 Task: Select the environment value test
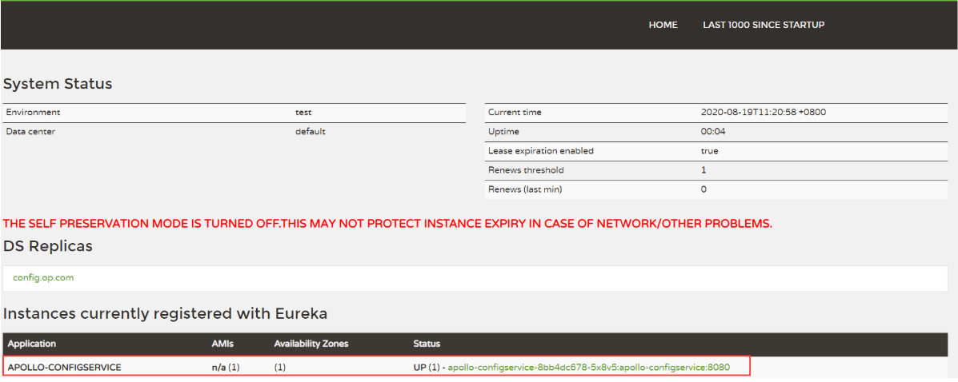click(303, 112)
